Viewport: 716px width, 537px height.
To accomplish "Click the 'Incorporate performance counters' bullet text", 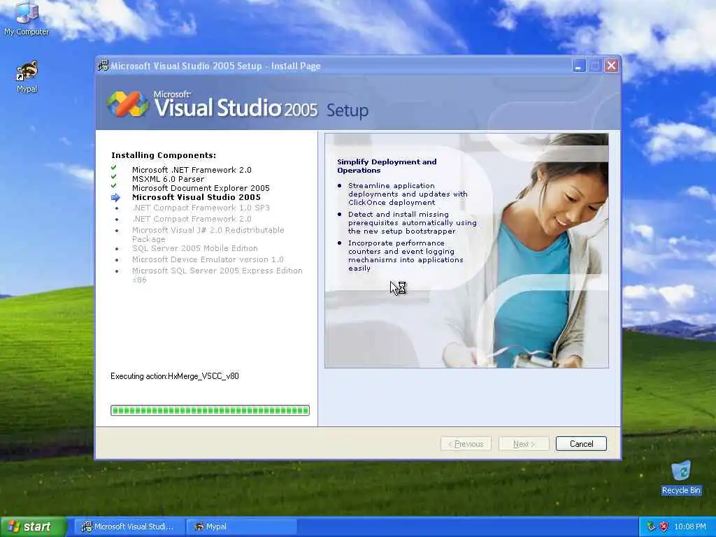I will [406, 255].
